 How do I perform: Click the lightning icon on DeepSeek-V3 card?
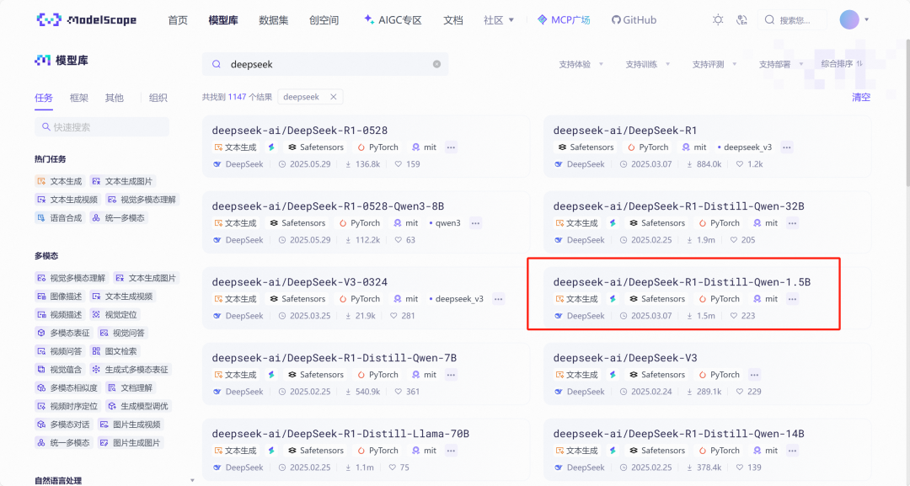tap(613, 375)
